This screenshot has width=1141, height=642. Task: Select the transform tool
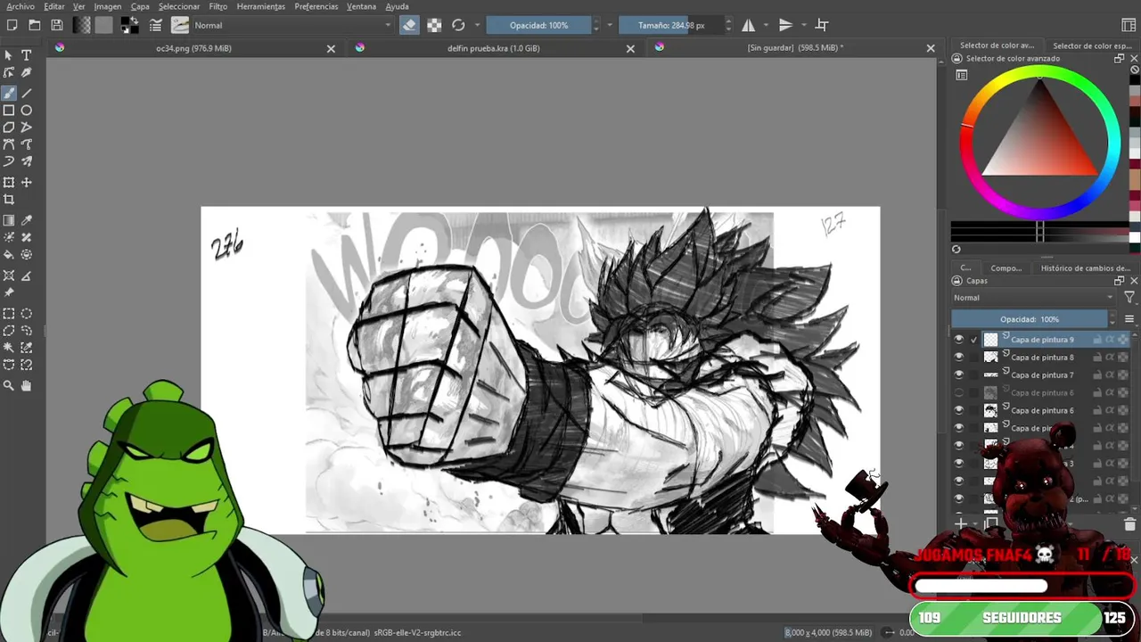9,182
